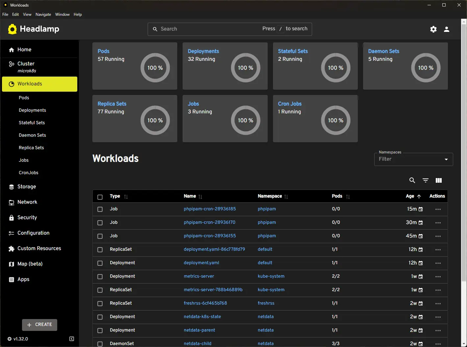Viewport: 467px width, 347px height.
Task: Open the show/hide columns icon
Action: 438,180
